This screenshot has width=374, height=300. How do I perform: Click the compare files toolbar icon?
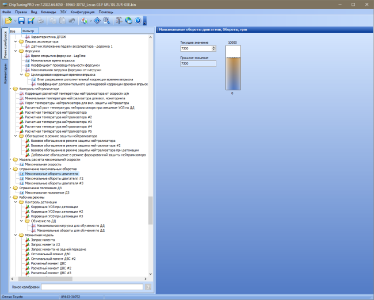click(x=84, y=21)
